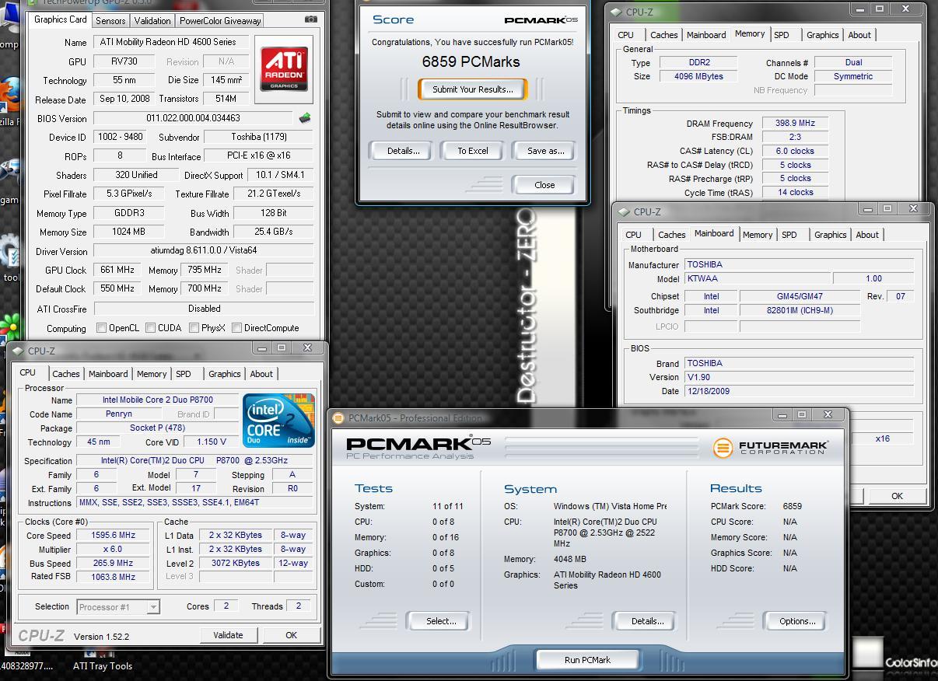The height and width of the screenshot is (681, 938).
Task: Toggle the CUDA checkbox
Action: click(151, 328)
